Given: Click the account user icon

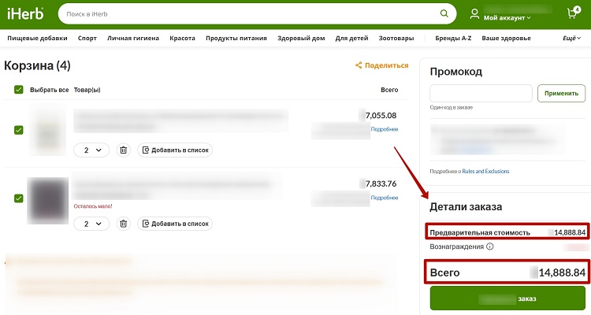Looking at the screenshot, I should pyautogui.click(x=474, y=14).
